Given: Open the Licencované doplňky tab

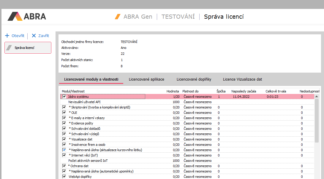Looking at the screenshot, I should pos(194,79).
